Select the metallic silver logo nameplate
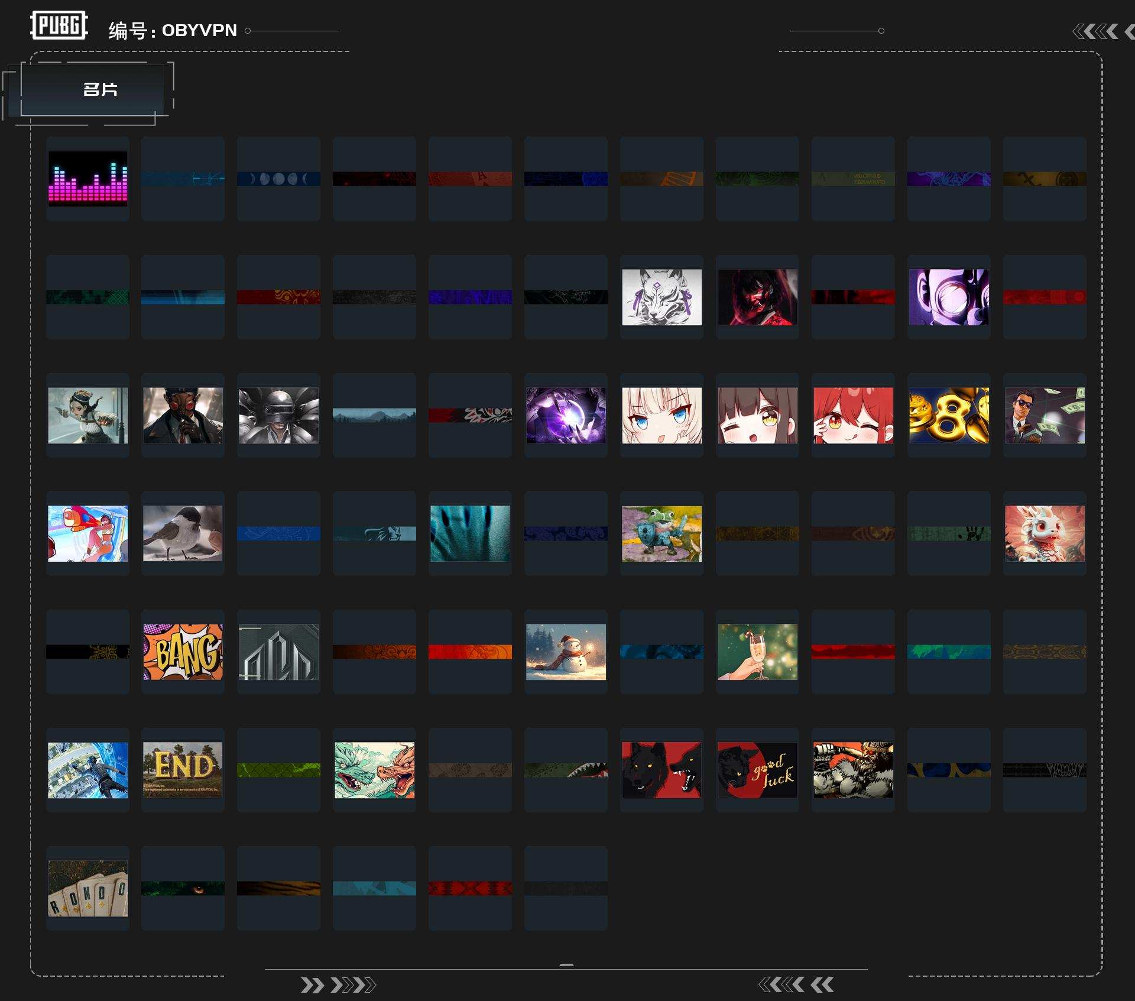The height and width of the screenshot is (1001, 1135). click(278, 652)
